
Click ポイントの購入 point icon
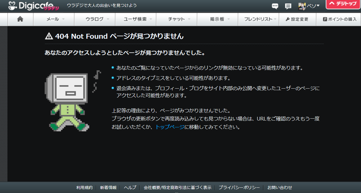tap(325, 19)
